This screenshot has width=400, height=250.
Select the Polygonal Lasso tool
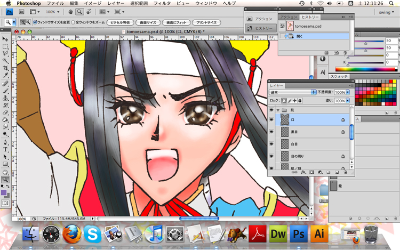point(5,53)
